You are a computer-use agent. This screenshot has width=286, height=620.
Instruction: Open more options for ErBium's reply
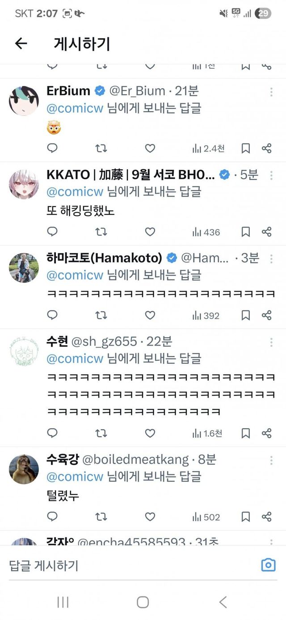271,92
